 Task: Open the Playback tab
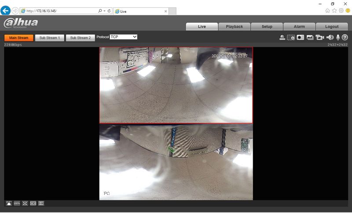[235, 26]
